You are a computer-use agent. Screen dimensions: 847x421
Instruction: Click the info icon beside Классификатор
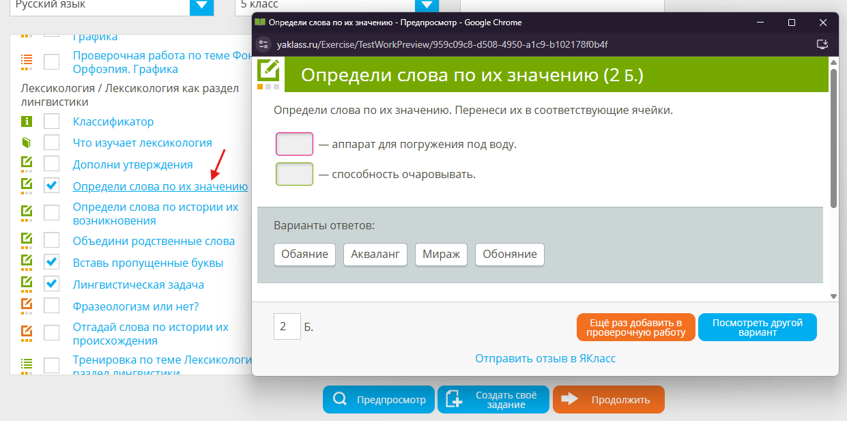pyautogui.click(x=27, y=122)
